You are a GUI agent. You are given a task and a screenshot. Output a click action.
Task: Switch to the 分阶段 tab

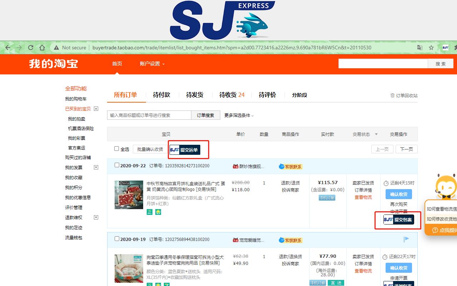pyautogui.click(x=300, y=95)
